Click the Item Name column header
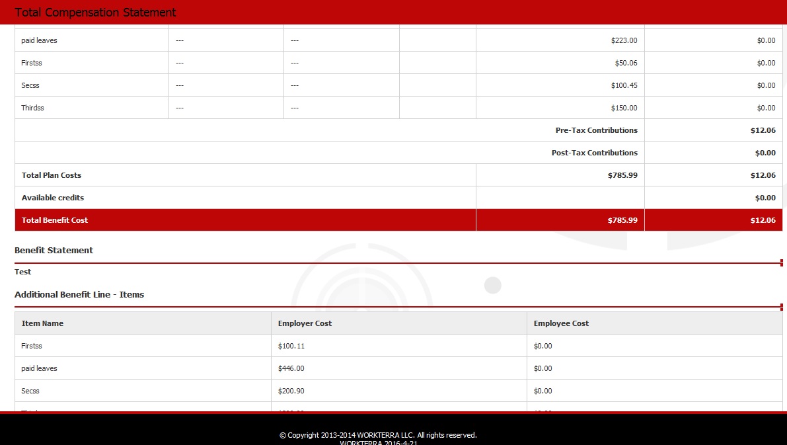 pyautogui.click(x=42, y=323)
